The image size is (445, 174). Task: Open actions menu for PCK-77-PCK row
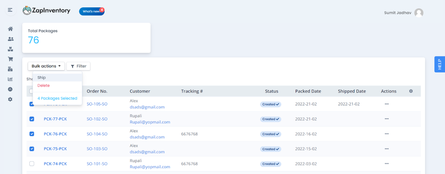pos(387,119)
